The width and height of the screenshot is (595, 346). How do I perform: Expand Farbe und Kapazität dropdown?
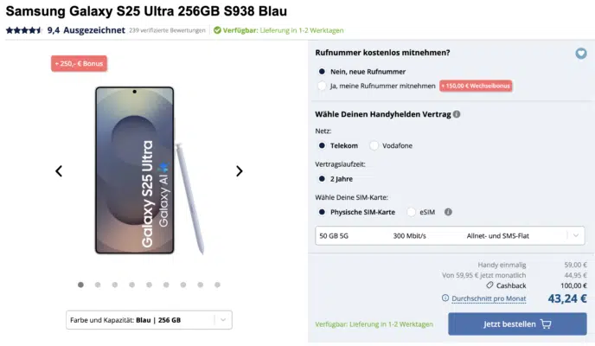point(149,320)
